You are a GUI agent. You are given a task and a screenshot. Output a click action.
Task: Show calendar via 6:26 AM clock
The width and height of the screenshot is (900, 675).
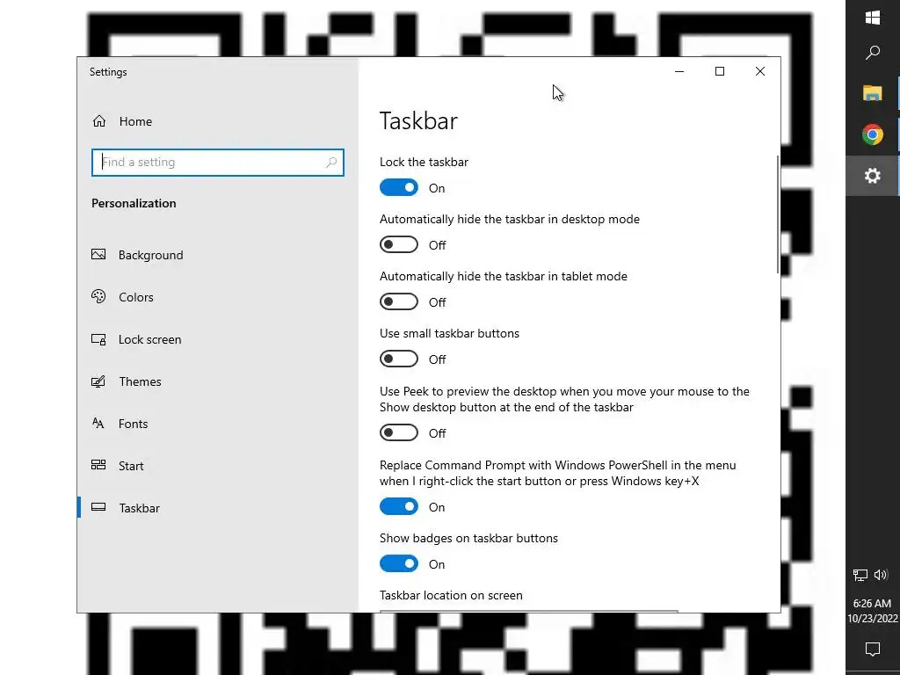[x=873, y=611]
